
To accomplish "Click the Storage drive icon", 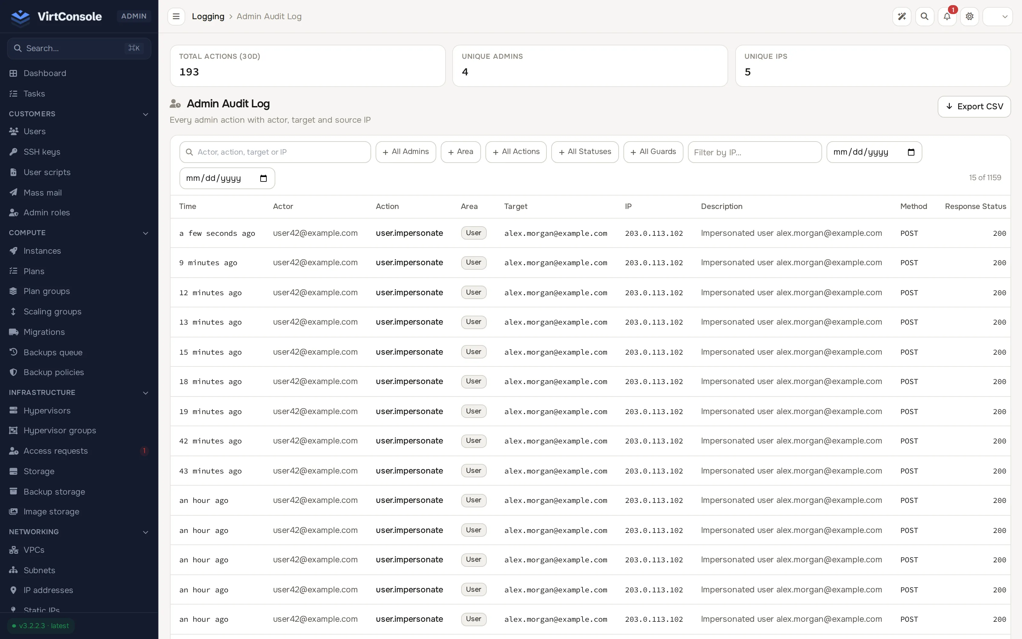I will [13, 471].
